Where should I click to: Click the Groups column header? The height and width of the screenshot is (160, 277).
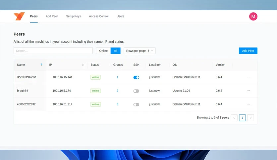click(118, 65)
